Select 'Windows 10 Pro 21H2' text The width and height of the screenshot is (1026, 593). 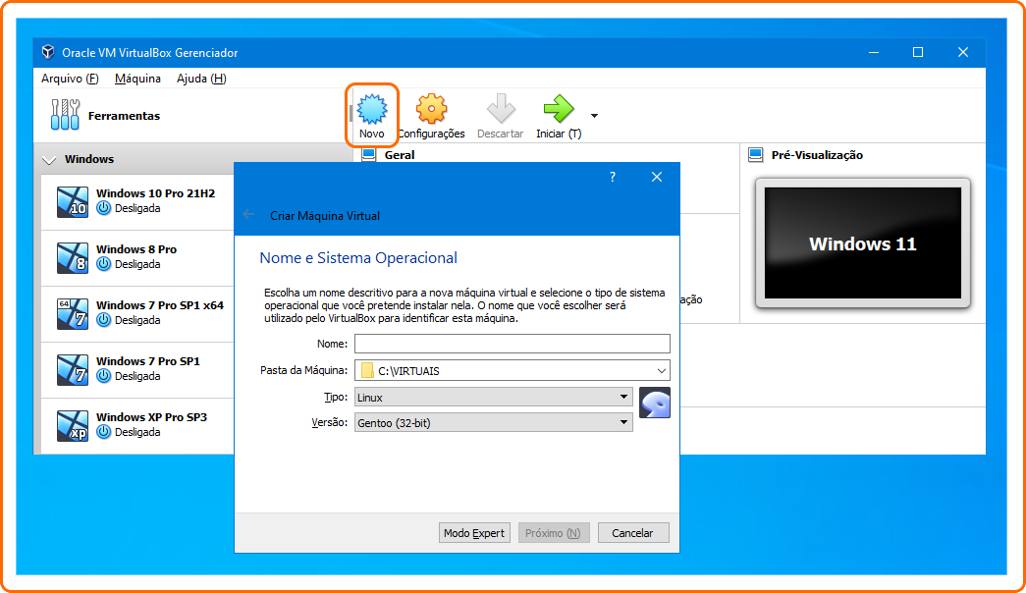pos(156,193)
